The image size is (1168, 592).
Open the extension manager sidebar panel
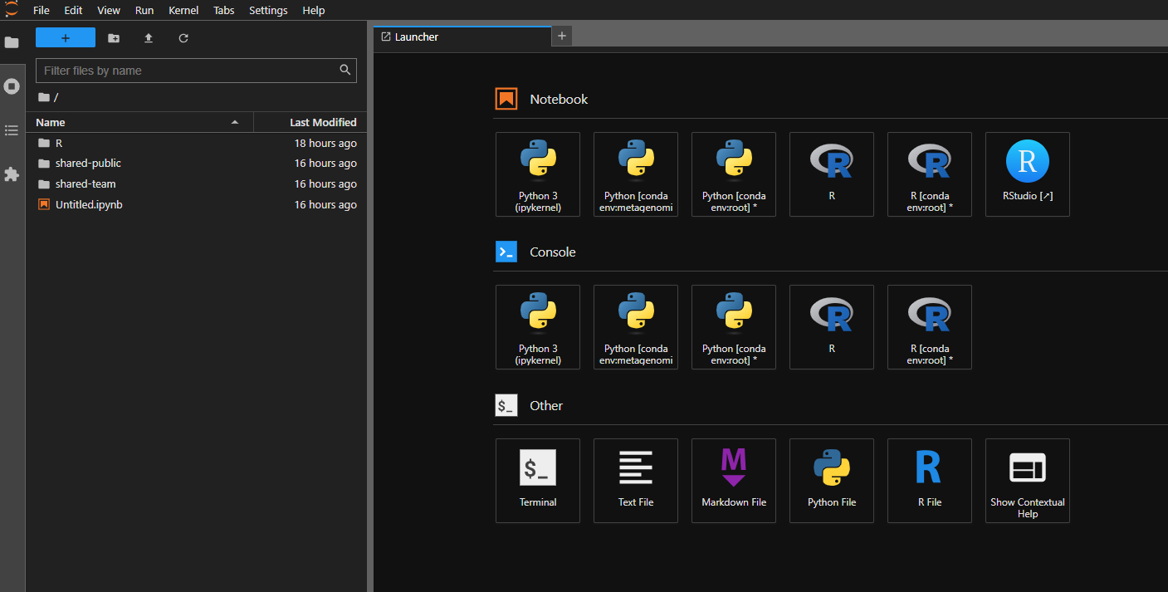(12, 174)
